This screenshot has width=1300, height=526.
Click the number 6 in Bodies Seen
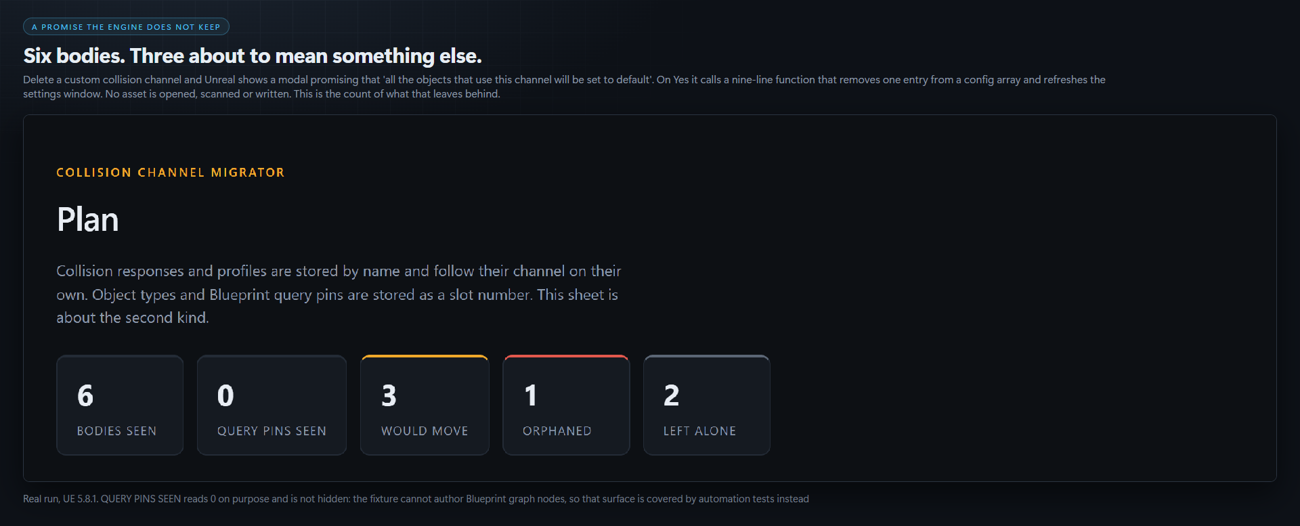point(85,396)
